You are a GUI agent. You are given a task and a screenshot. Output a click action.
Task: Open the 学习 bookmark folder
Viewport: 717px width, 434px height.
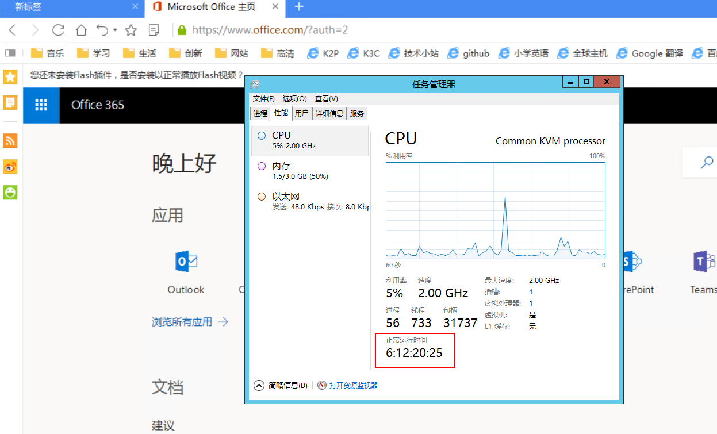(x=94, y=53)
